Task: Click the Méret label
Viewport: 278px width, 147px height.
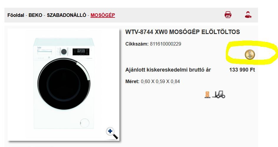Action: pos(132,82)
